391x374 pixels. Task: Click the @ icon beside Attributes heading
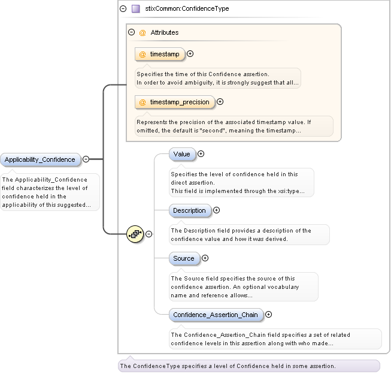tap(143, 33)
